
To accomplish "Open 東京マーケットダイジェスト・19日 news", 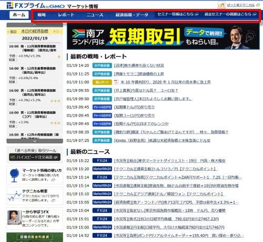I will (170, 161).
